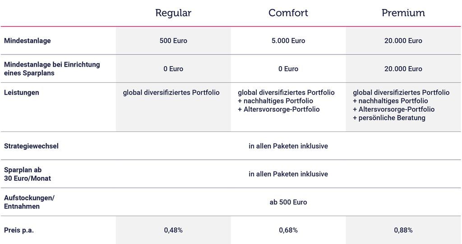
Task: Click the 20.000 Euro Premium Mindestanlage cell
Action: [x=403, y=41]
